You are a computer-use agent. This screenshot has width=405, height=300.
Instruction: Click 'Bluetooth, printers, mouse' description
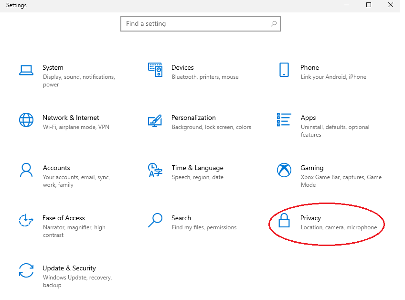[205, 77]
